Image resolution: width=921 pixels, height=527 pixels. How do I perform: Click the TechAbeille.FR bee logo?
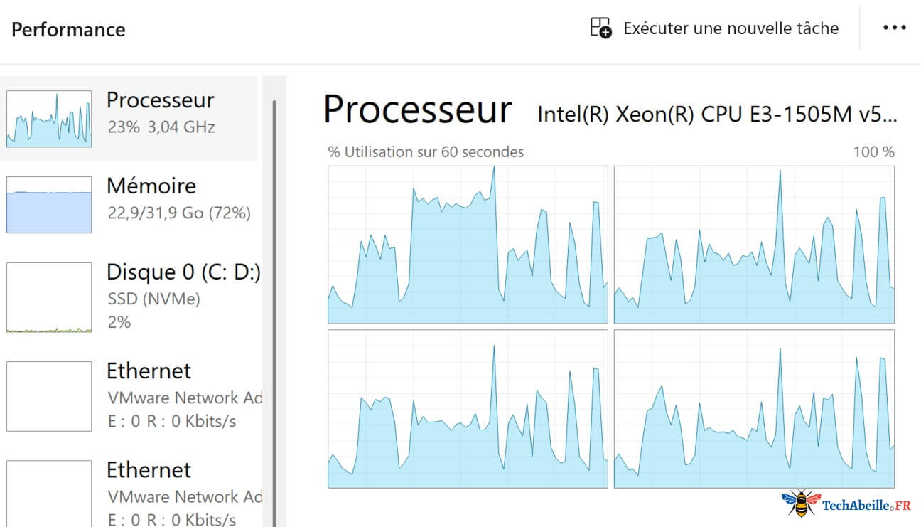pos(801,503)
